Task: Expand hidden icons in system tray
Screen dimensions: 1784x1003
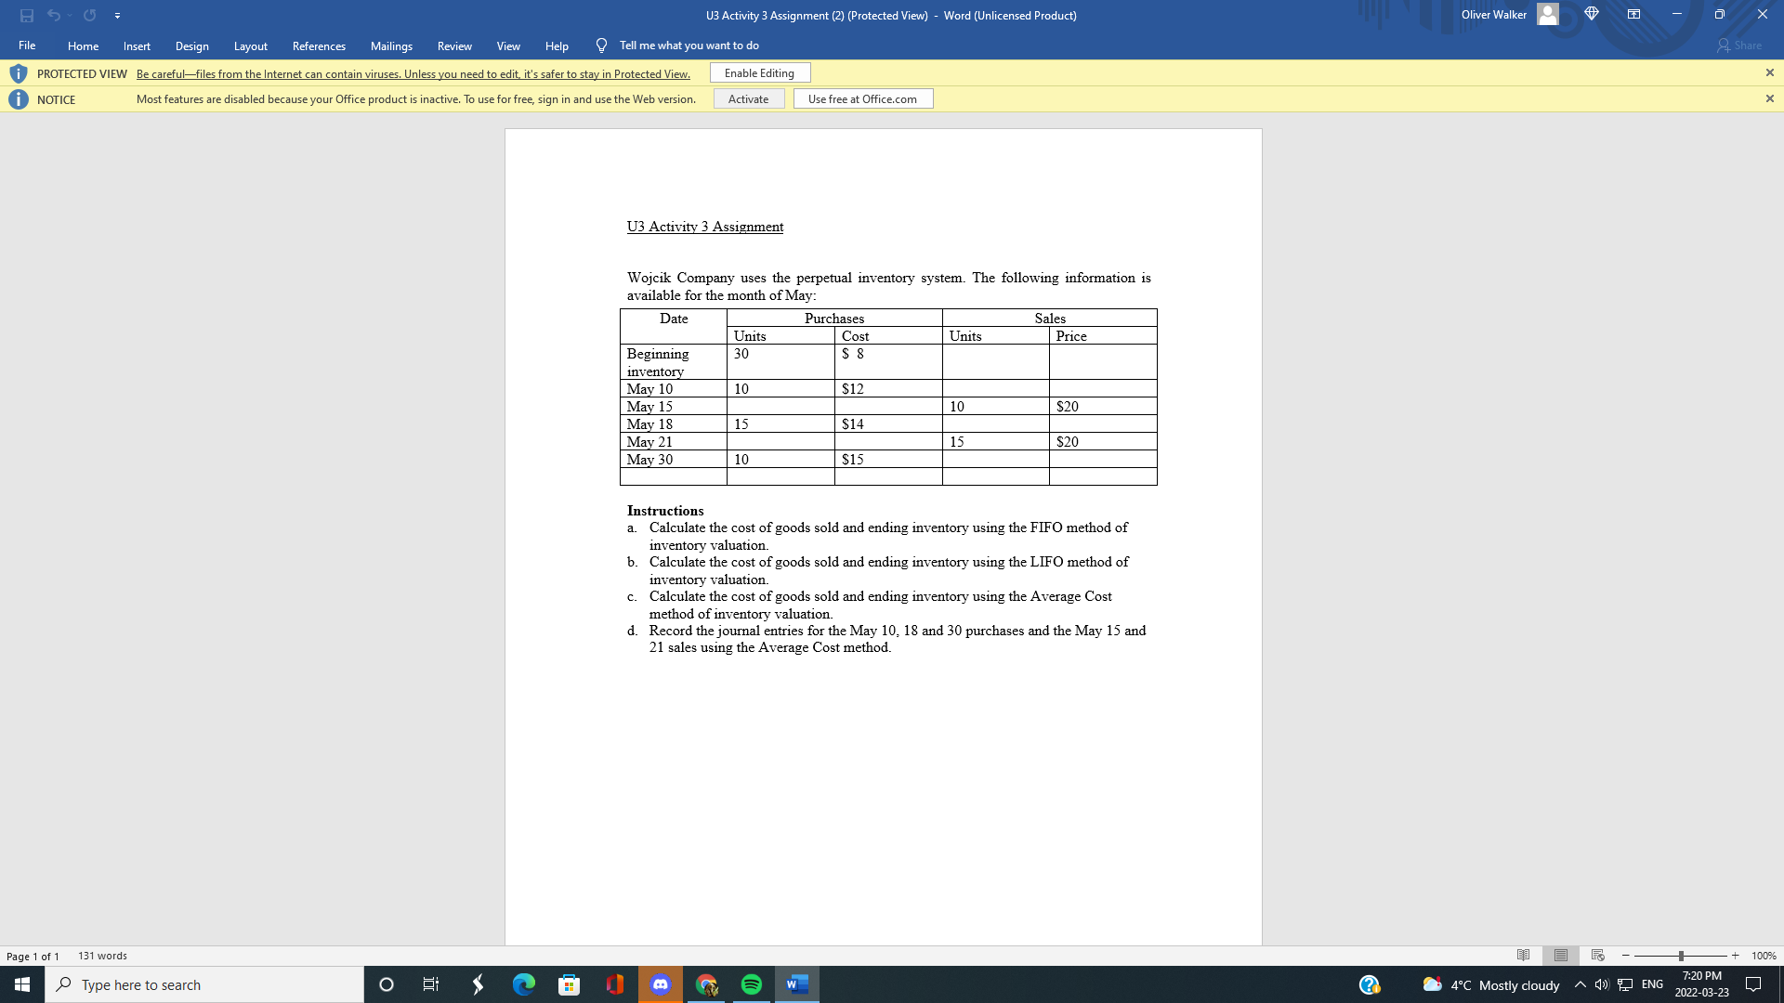Action: pos(1580,983)
